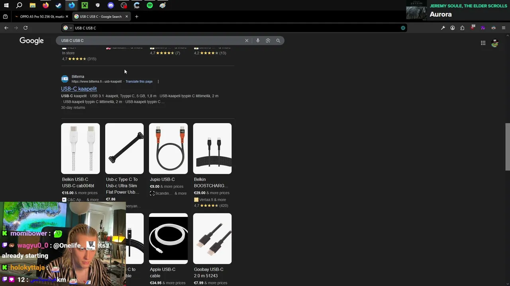Open the Google apps grid

483,43
